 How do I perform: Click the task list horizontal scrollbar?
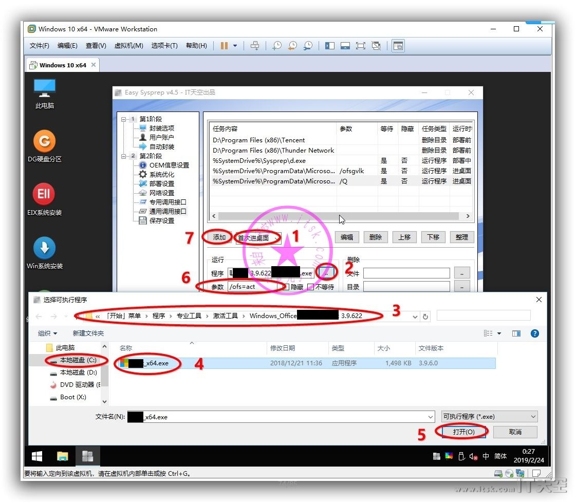tap(338, 216)
